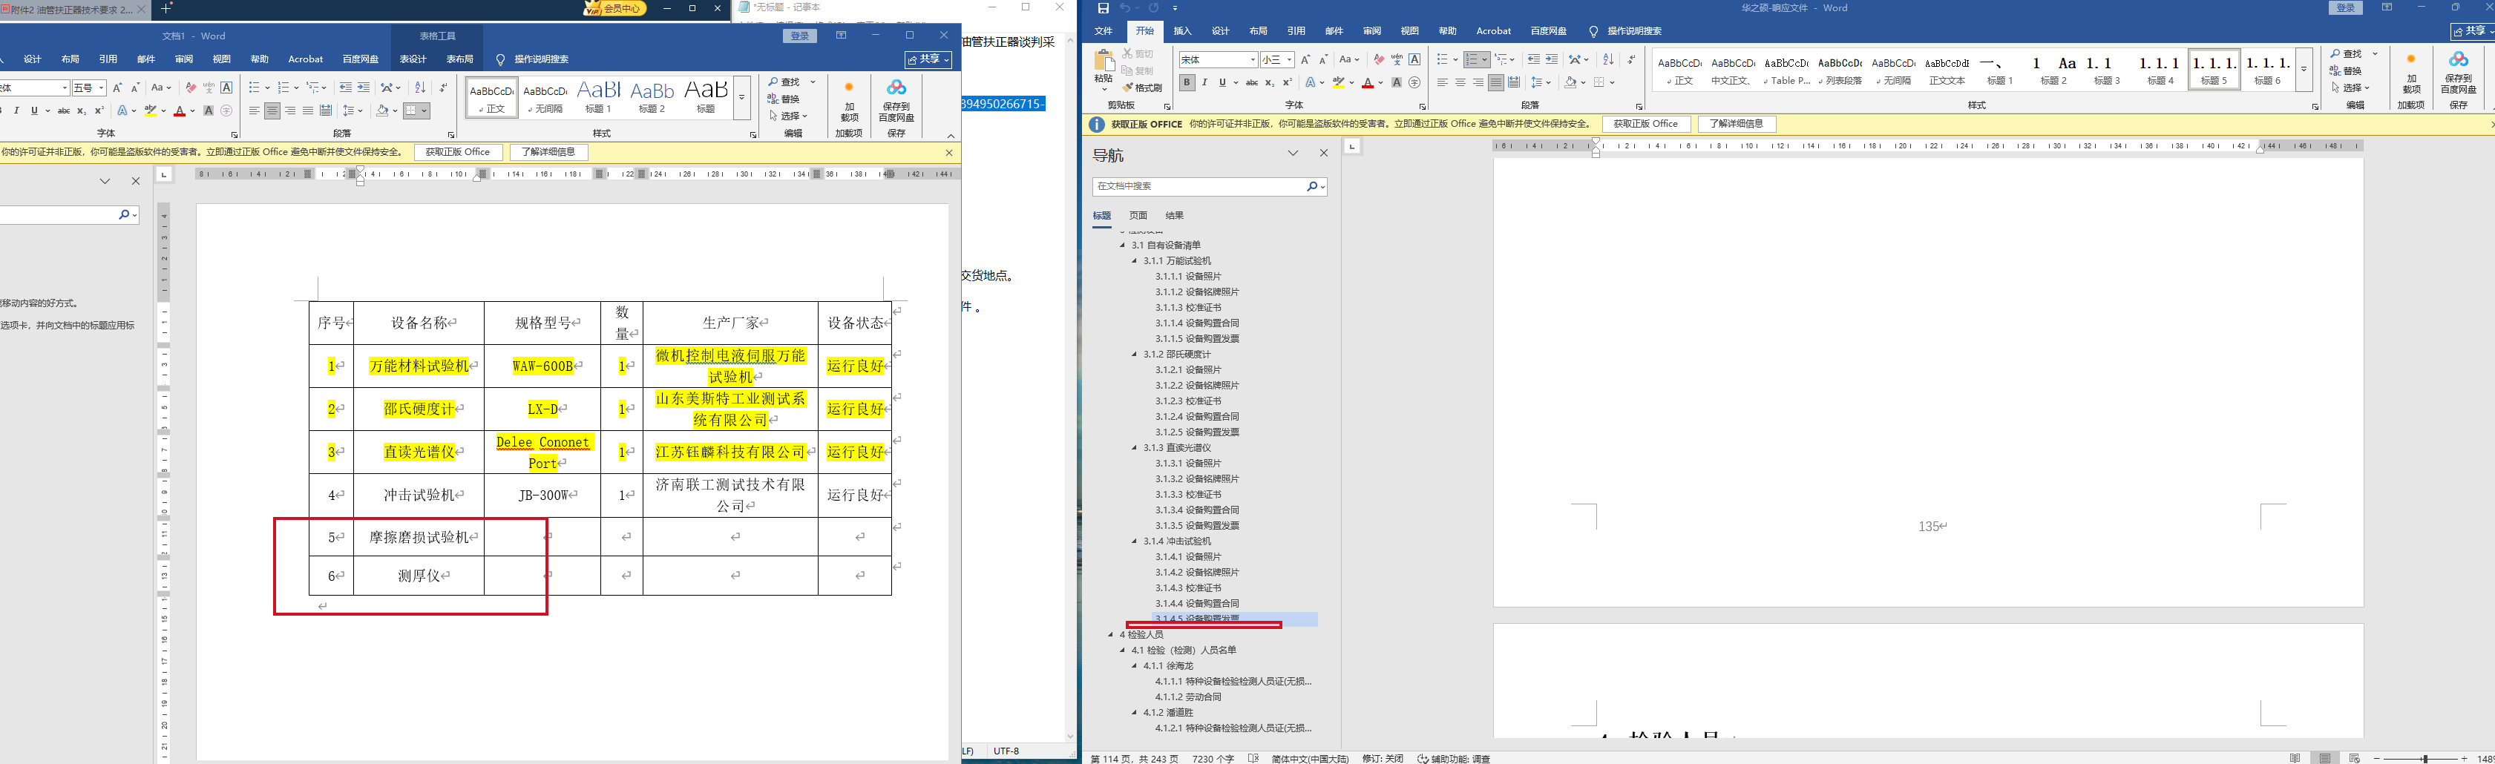The width and height of the screenshot is (2495, 764).
Task: Apply red font color in 华之硕 window
Action: [1367, 82]
